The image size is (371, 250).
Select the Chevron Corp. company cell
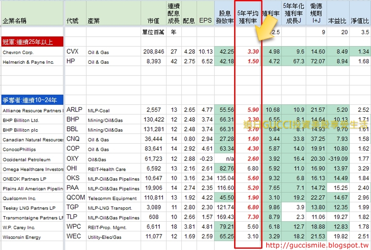point(32,52)
